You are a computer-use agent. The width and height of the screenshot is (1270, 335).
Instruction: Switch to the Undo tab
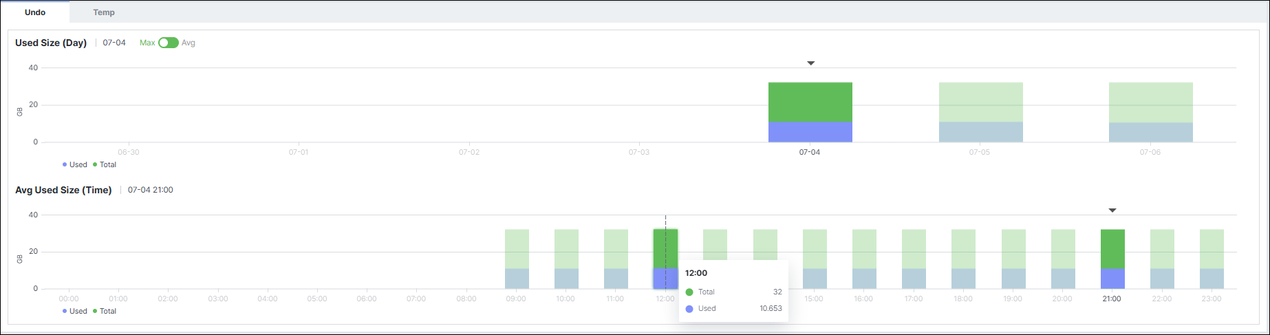(35, 12)
